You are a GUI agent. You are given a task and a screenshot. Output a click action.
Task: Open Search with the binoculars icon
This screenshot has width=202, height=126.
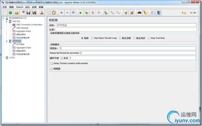point(139,13)
